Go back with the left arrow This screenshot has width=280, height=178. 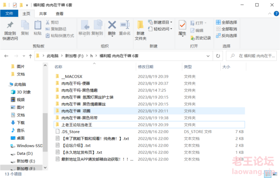[7, 56]
